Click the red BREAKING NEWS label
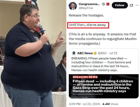Viewport: 140px width, 107px height. click(85, 77)
